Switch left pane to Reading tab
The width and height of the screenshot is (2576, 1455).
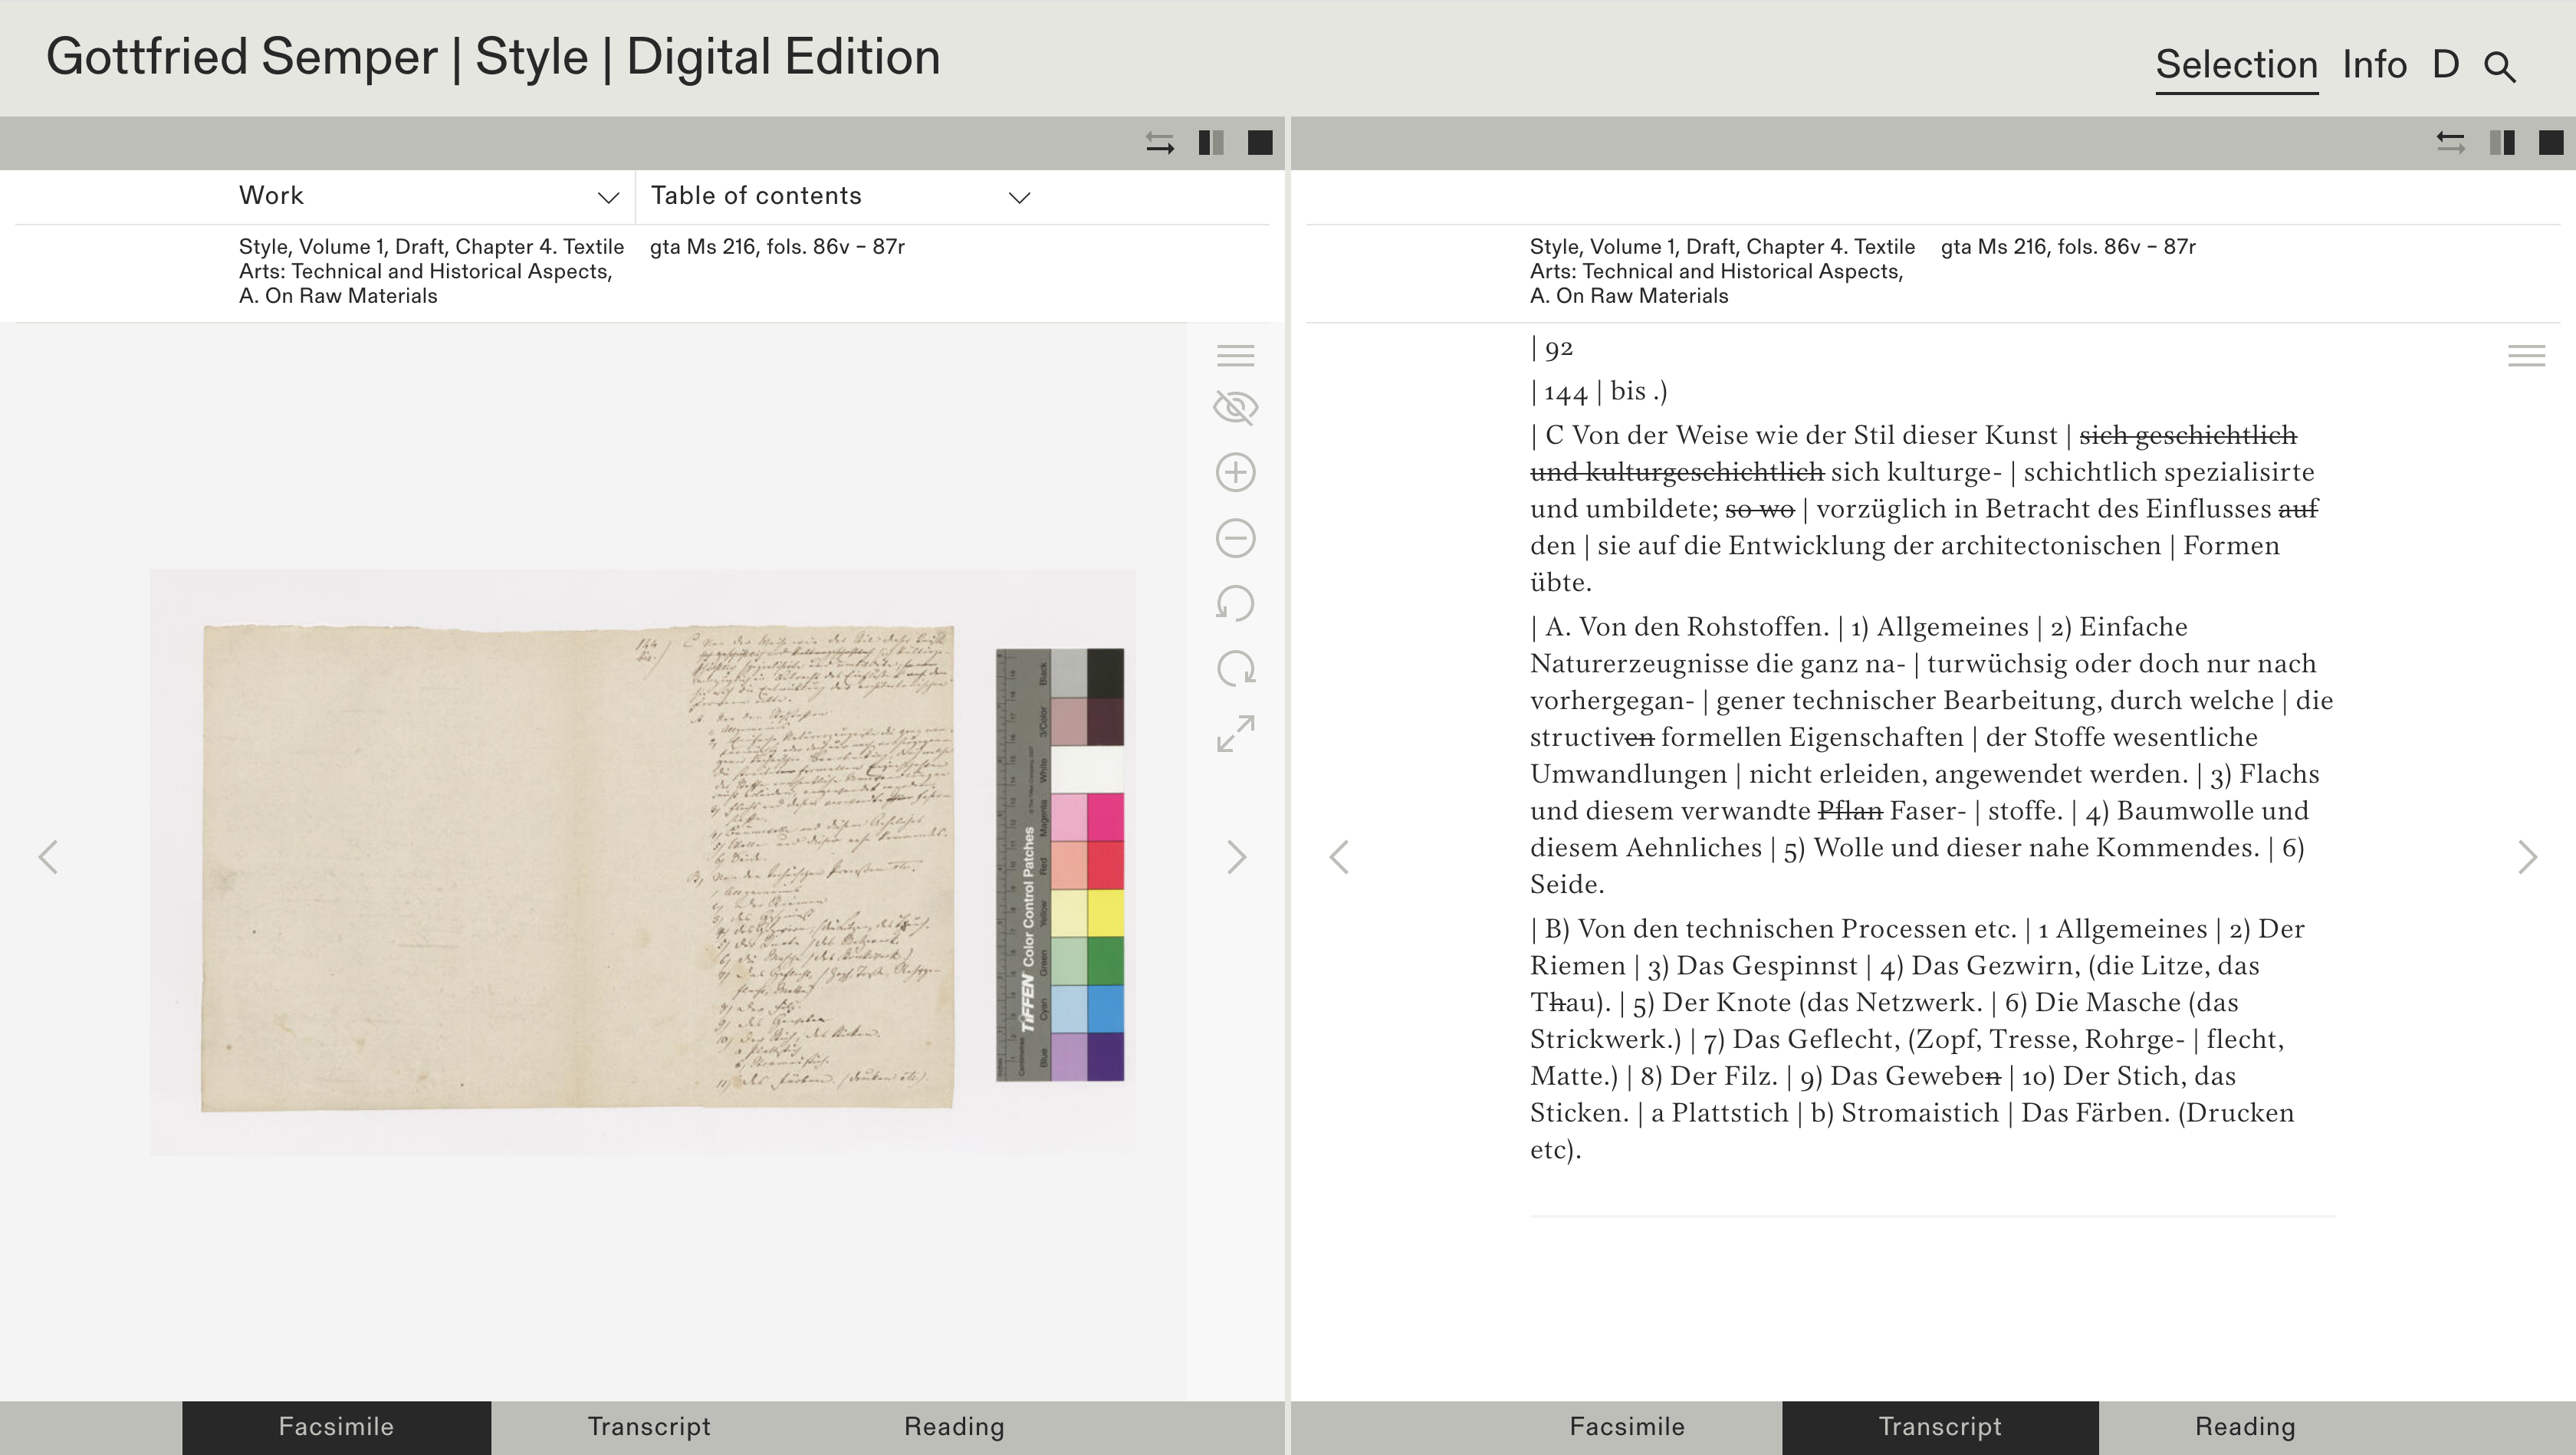tap(954, 1427)
